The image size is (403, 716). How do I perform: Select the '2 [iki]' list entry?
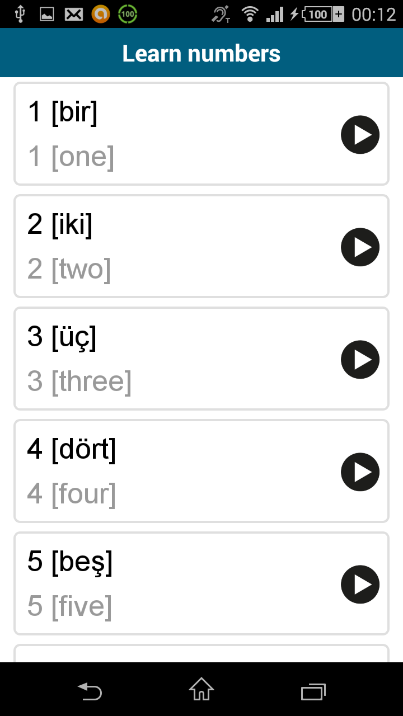[168, 246]
